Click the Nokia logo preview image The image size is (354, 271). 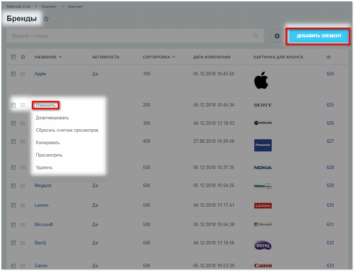coord(263,168)
